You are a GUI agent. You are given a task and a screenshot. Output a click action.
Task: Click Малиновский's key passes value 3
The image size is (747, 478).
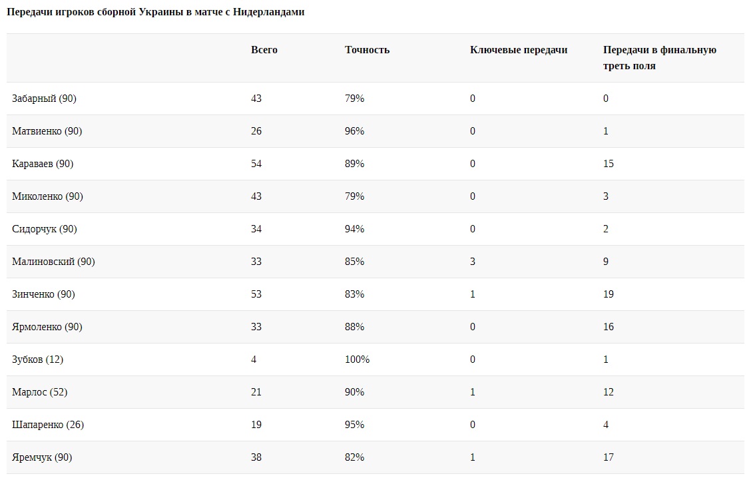[x=473, y=262]
